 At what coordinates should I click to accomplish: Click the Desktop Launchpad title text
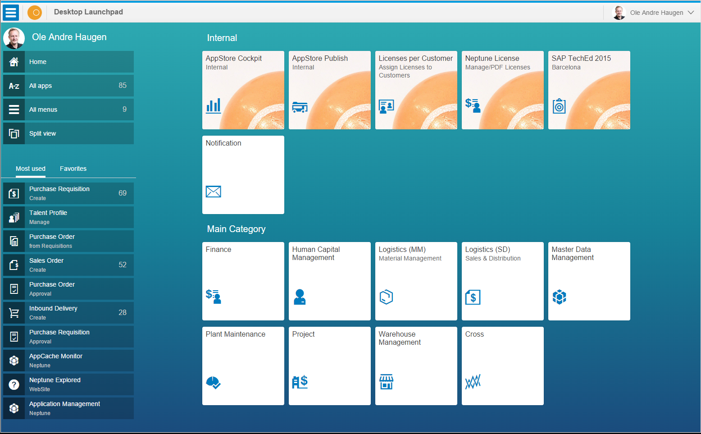point(88,12)
